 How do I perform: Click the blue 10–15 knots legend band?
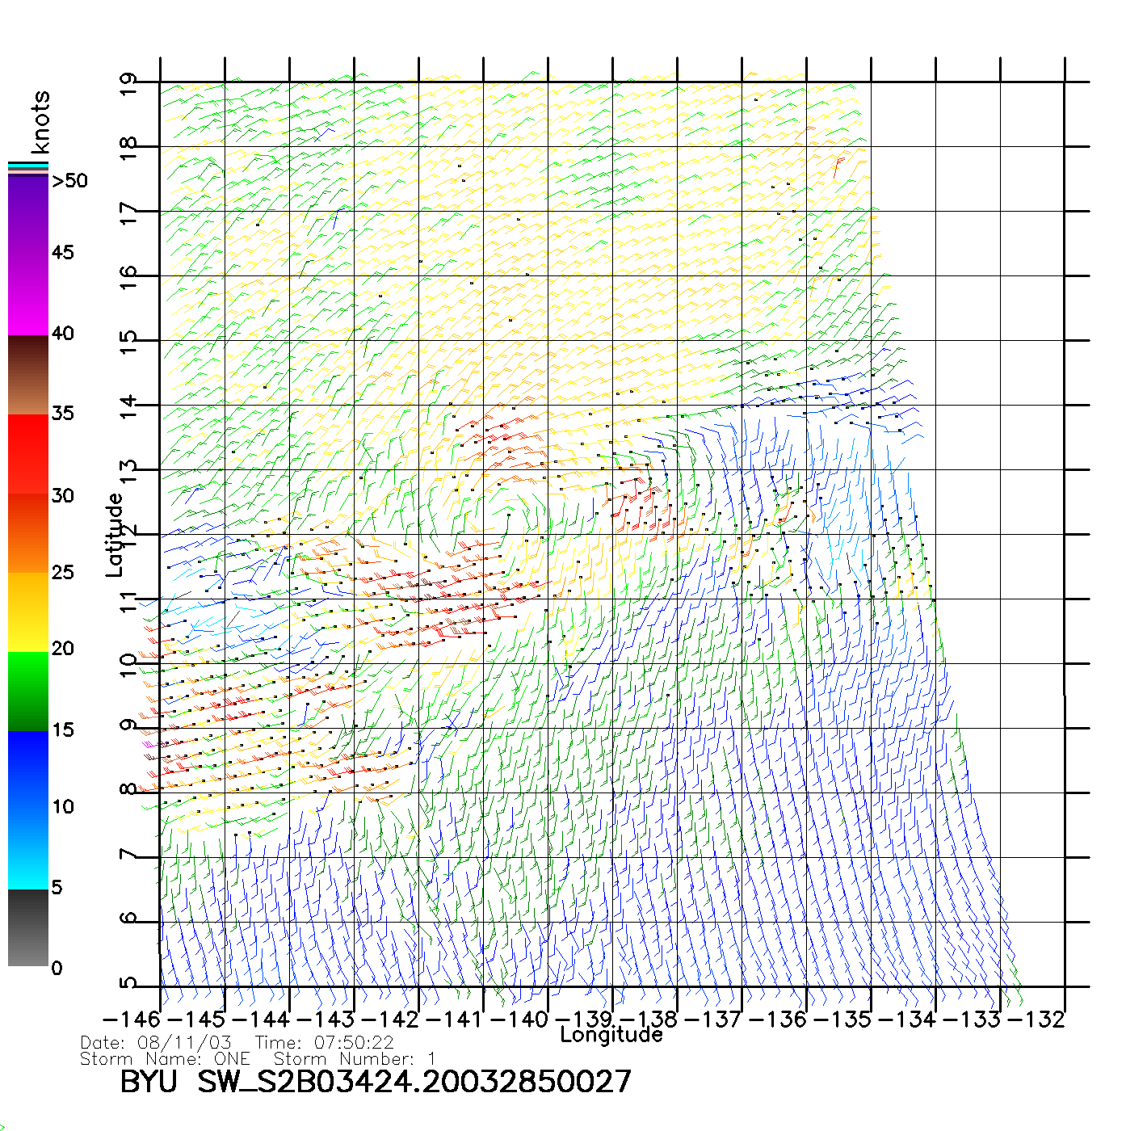click(28, 769)
